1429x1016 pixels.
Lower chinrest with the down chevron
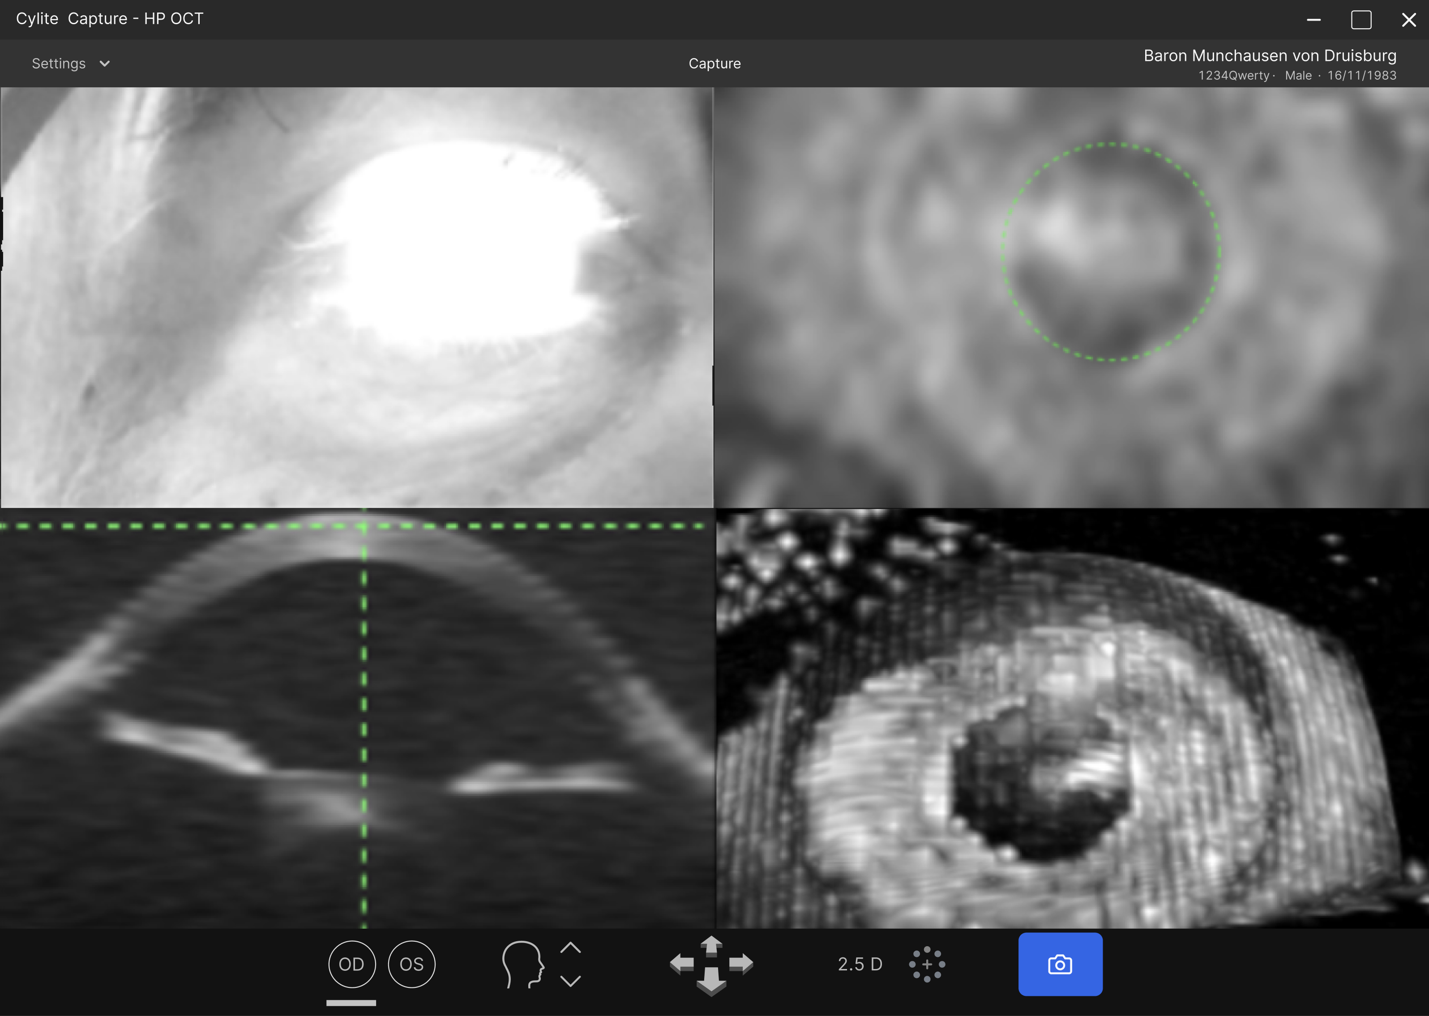tap(570, 980)
